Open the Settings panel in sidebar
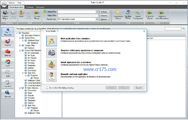Screen dimensions: 188x120 tap(8, 52)
